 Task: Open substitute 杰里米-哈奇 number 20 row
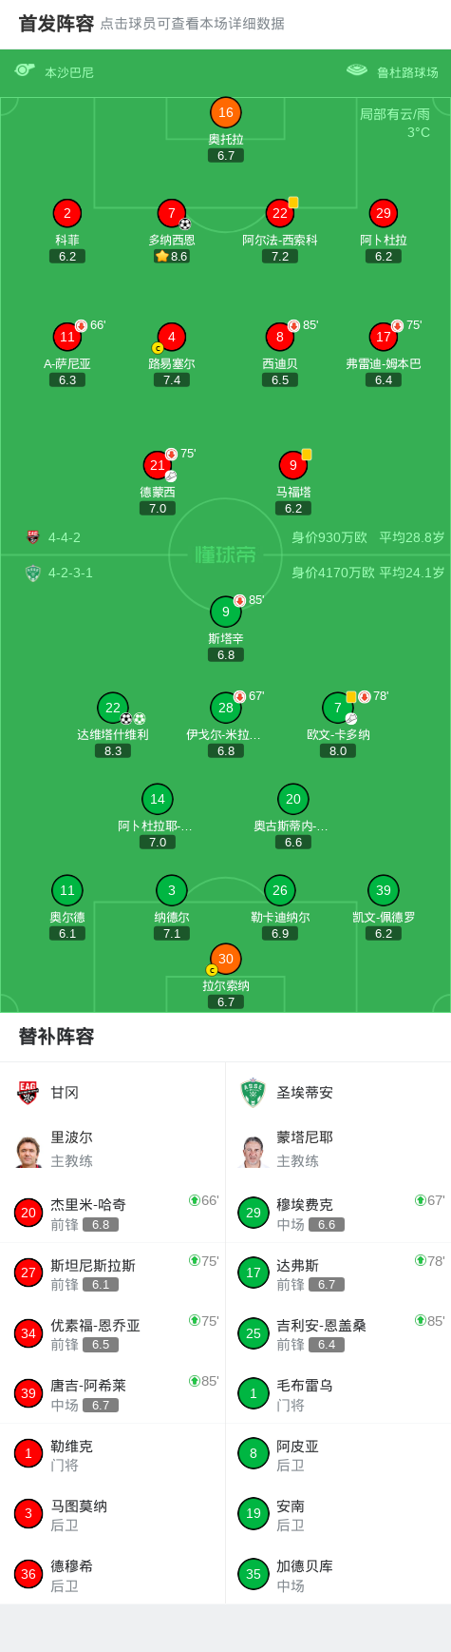pos(113,1214)
